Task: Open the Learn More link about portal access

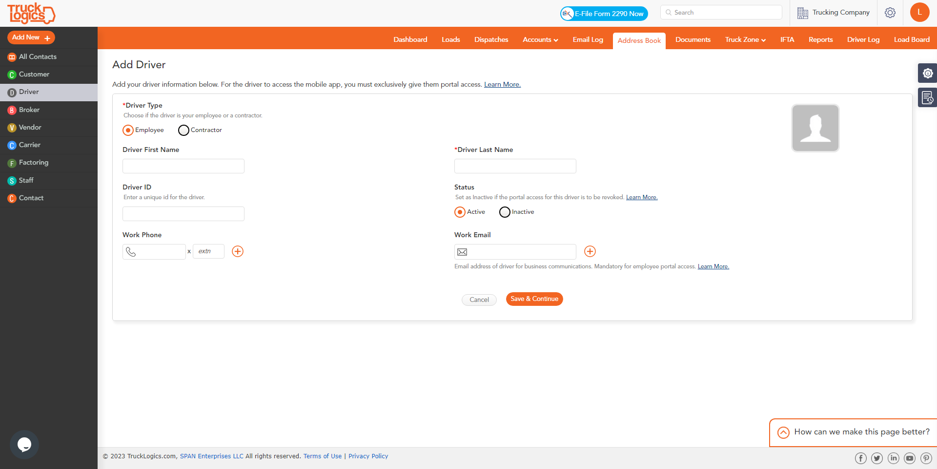Action: pyautogui.click(x=502, y=84)
